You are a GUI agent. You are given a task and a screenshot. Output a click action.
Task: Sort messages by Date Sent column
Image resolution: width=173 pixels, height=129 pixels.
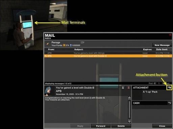pyautogui.click(x=162, y=50)
